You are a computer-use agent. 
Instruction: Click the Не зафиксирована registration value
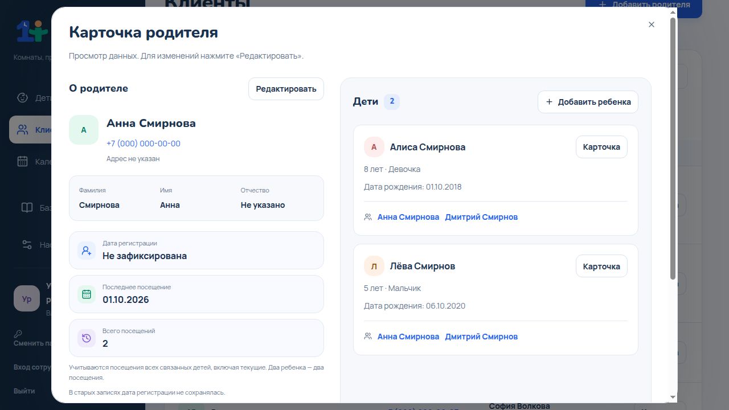pyautogui.click(x=145, y=256)
